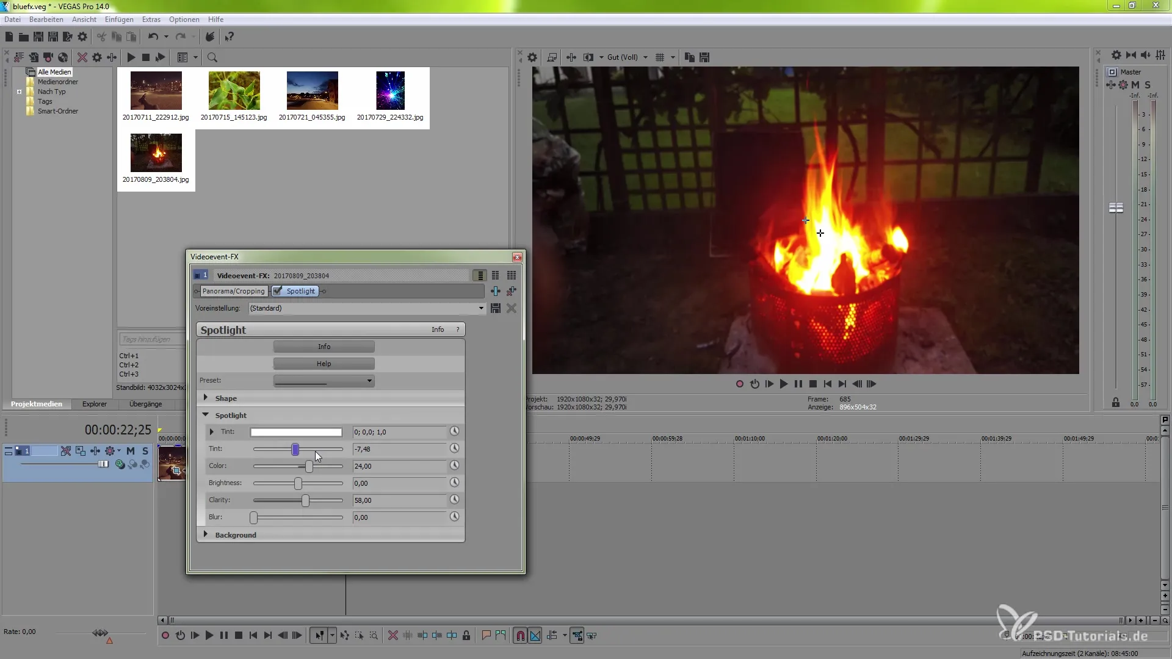This screenshot has height=659, width=1172.
Task: Click the overlays grid icon in preview toolbar
Action: pyautogui.click(x=660, y=57)
